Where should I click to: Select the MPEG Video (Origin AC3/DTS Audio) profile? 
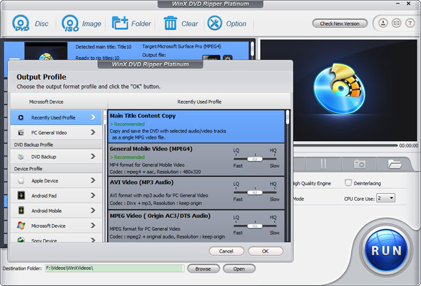(196, 227)
